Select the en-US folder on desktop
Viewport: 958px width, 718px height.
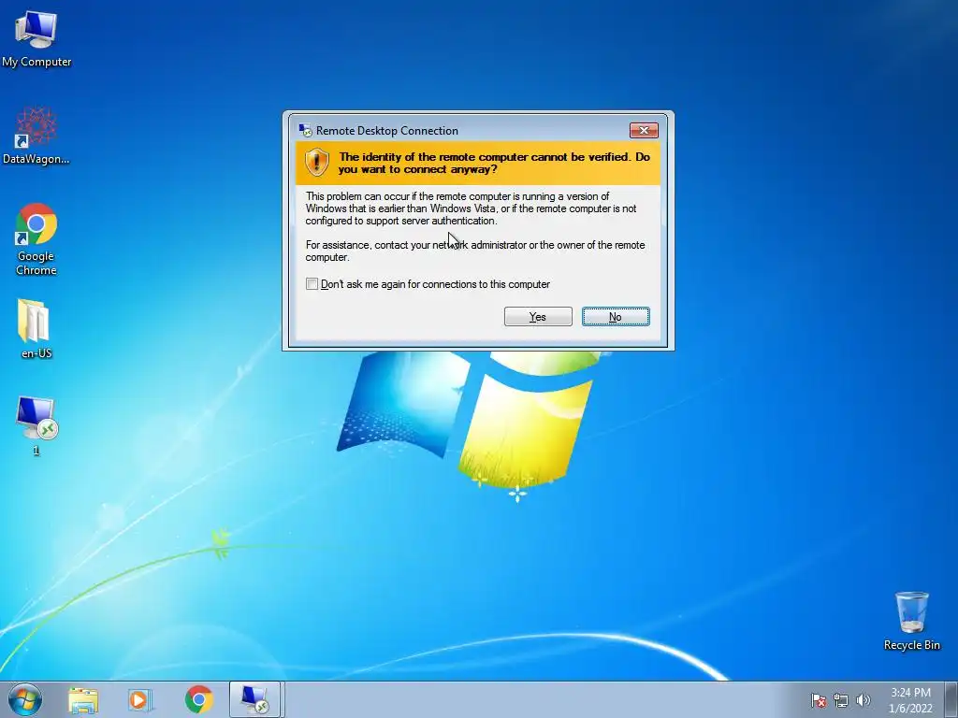[x=36, y=328]
